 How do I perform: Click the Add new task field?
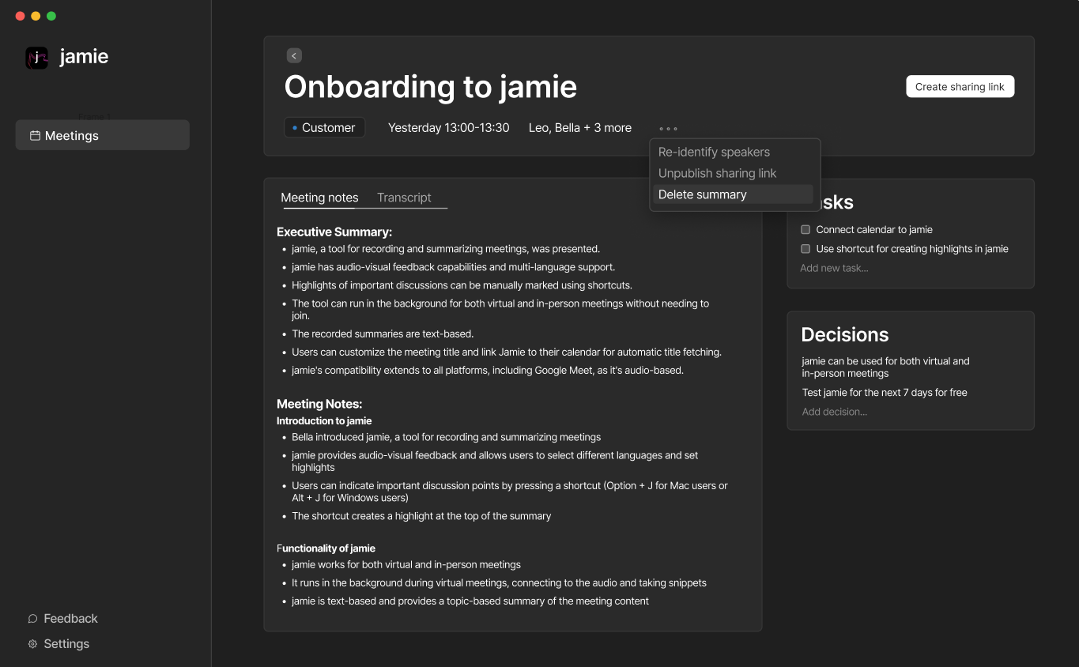834,268
